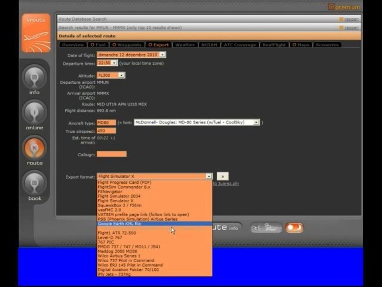
Task: Select vasFMC 2.0 option
Action: pos(154,210)
